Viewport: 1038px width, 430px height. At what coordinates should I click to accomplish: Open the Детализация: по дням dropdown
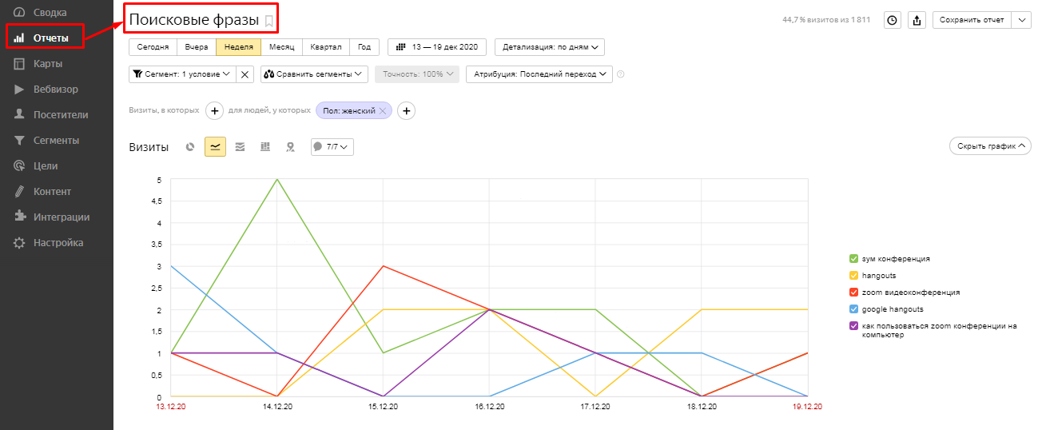click(549, 47)
